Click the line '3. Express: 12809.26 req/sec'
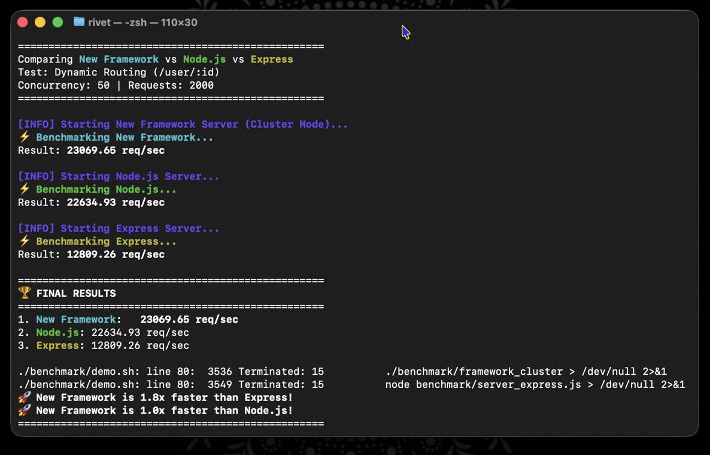This screenshot has height=455, width=710. pos(104,345)
